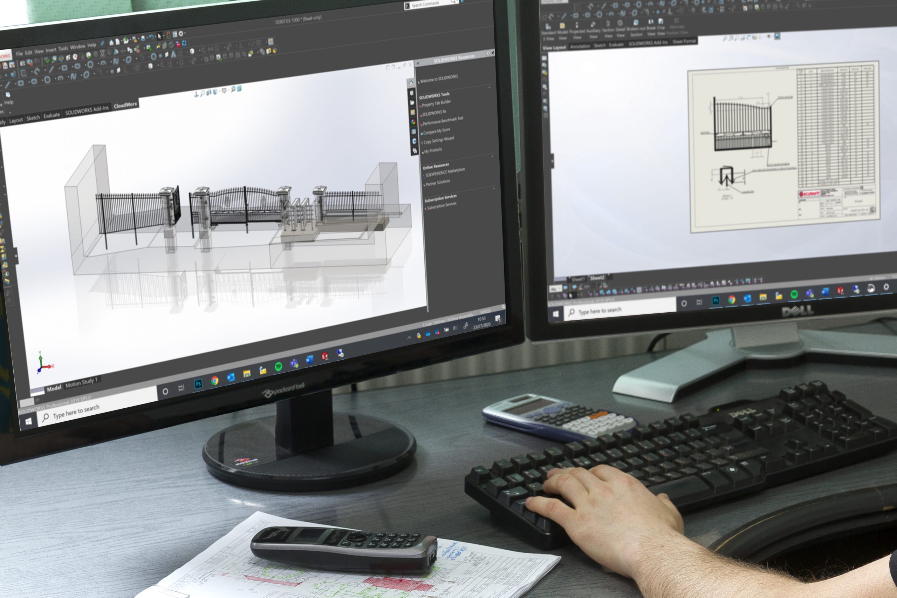Switch to Evaluate tab on left monitor
This screenshot has height=598, width=897.
[x=52, y=115]
